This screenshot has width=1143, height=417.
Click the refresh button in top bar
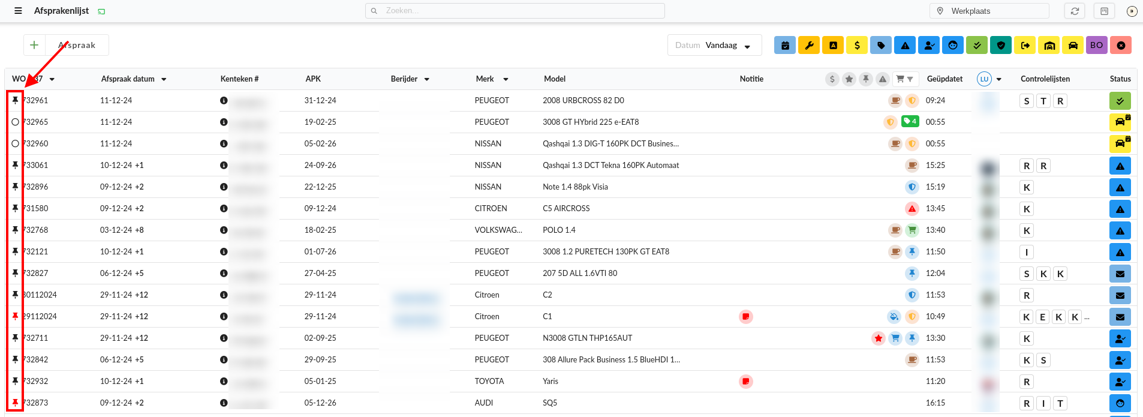1075,11
